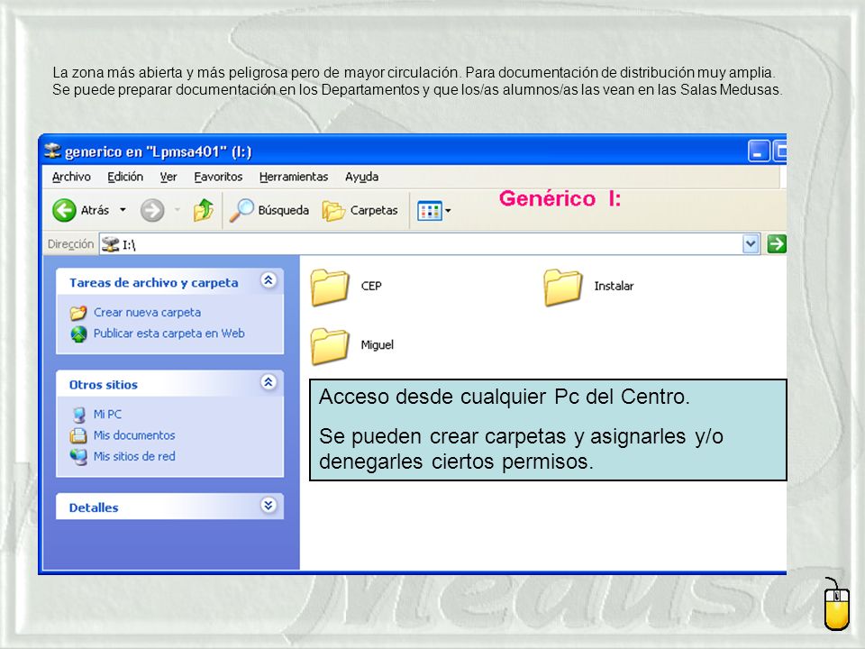Click the green Atrás back arrow
The image size is (865, 649).
coord(64,210)
